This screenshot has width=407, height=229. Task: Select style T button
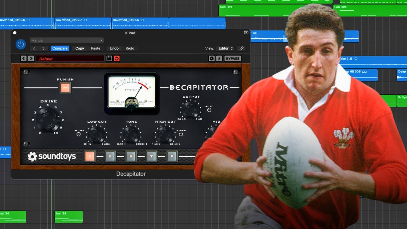(152, 156)
